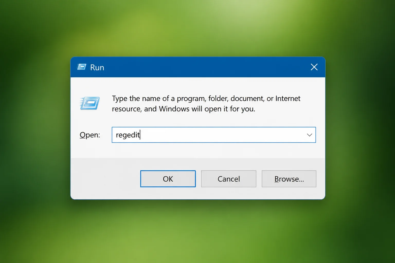
Task: Click the Open: label
Action: click(90, 135)
